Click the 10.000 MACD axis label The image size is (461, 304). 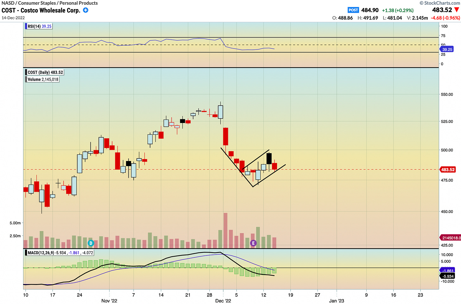[x=447, y=255]
